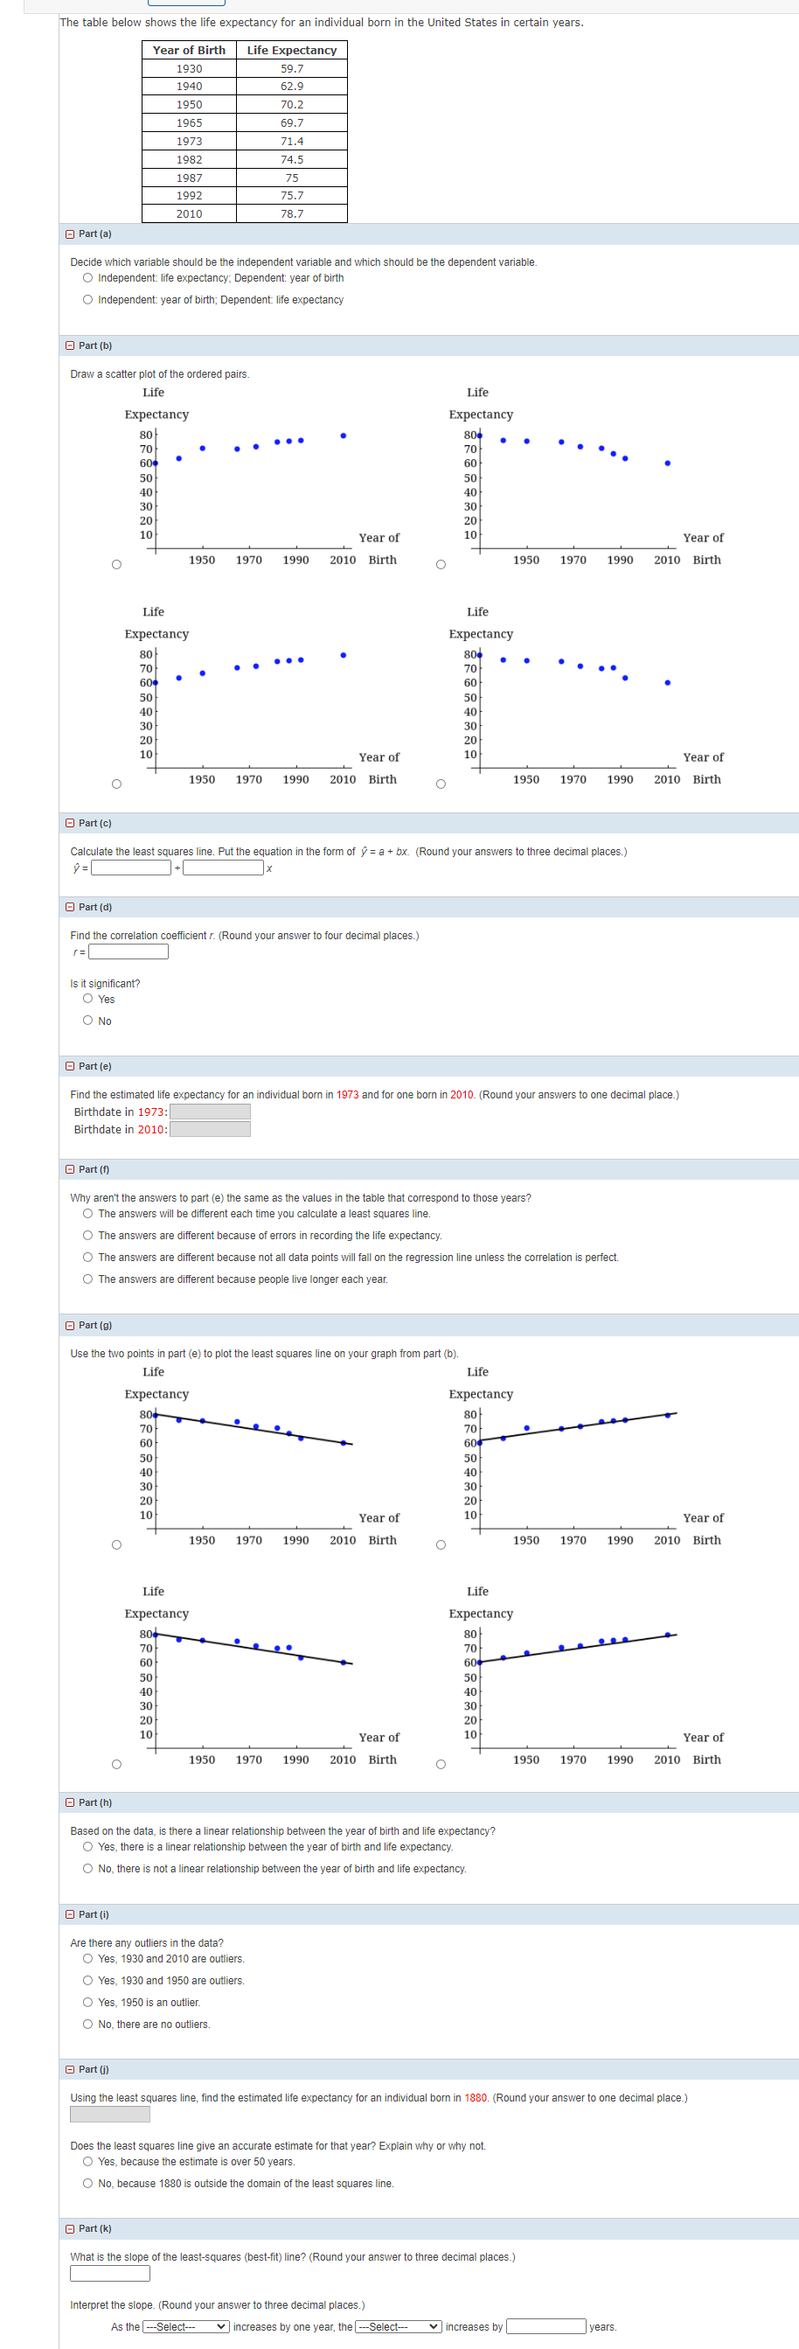The width and height of the screenshot is (799, 2349).
Task: Select No, there are no outliers
Action: pyautogui.click(x=87, y=2025)
